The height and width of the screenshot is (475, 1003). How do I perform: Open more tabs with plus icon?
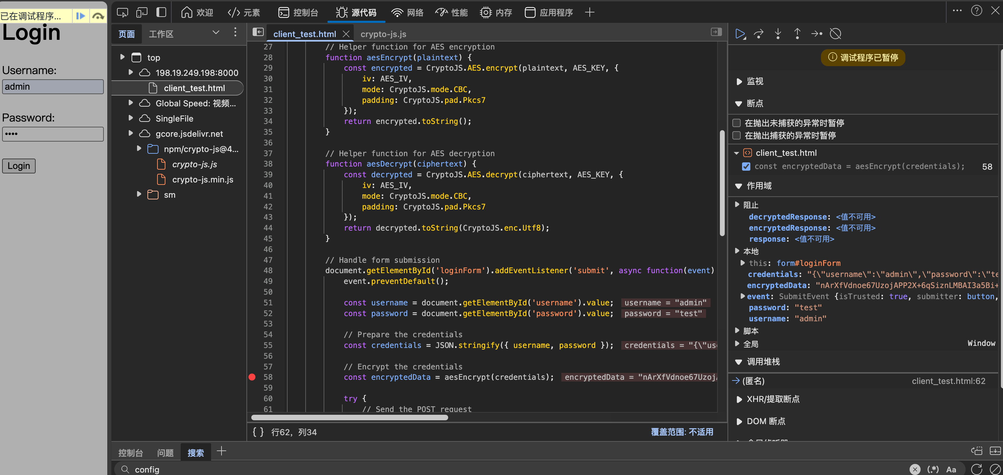pyautogui.click(x=589, y=12)
